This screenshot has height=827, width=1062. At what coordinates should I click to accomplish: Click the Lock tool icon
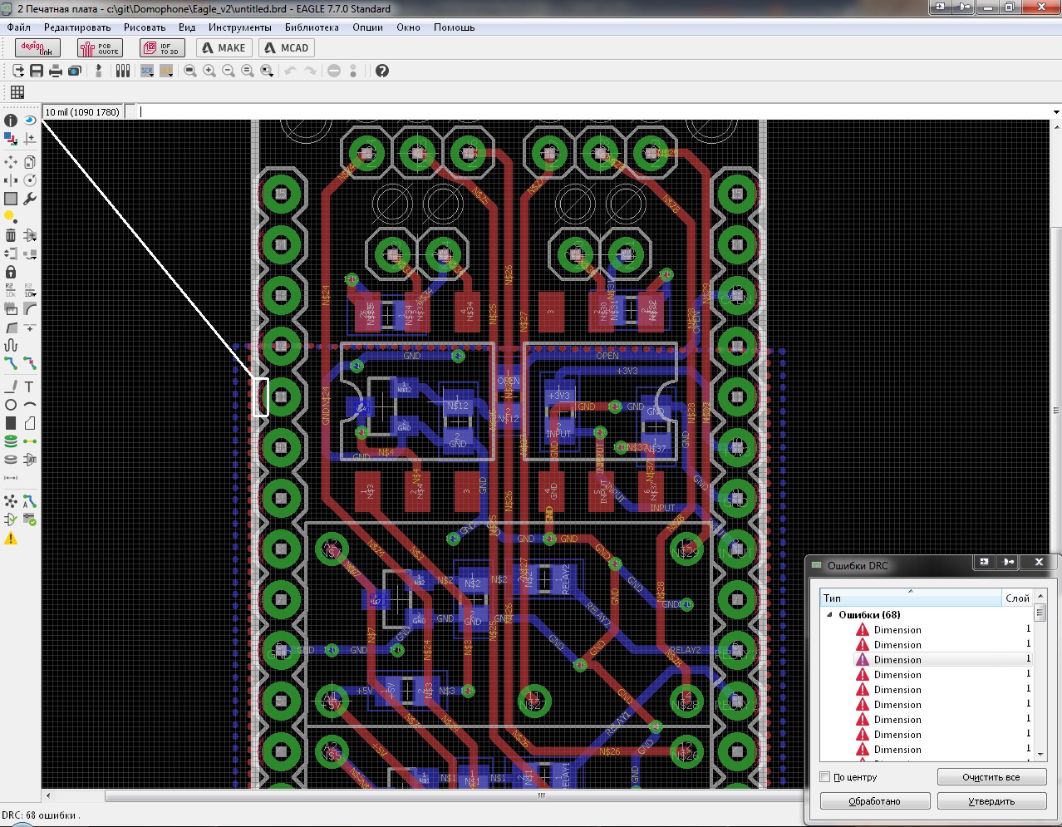11,272
